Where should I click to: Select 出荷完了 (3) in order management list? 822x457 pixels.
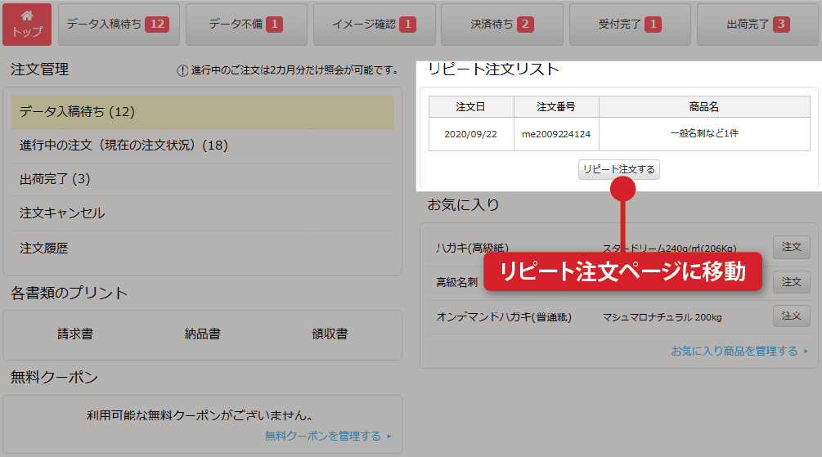(202, 179)
